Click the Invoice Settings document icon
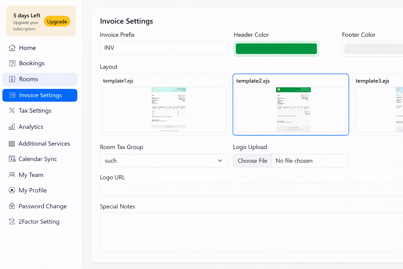Image resolution: width=403 pixels, height=269 pixels. (12, 95)
